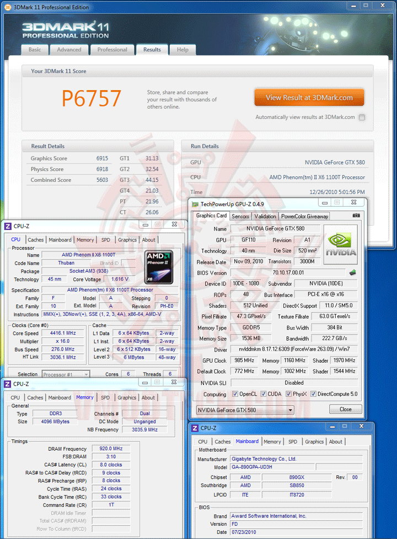Screen dimensions: 397x539
Task: Click the Core Voltage 1.616 V value
Action: (x=120, y=279)
